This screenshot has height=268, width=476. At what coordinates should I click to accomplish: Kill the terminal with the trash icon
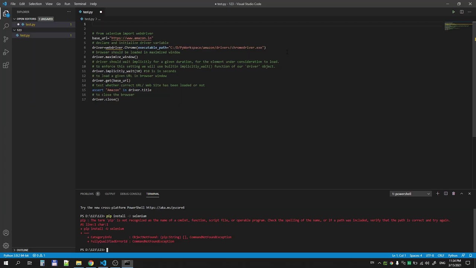pos(453,194)
